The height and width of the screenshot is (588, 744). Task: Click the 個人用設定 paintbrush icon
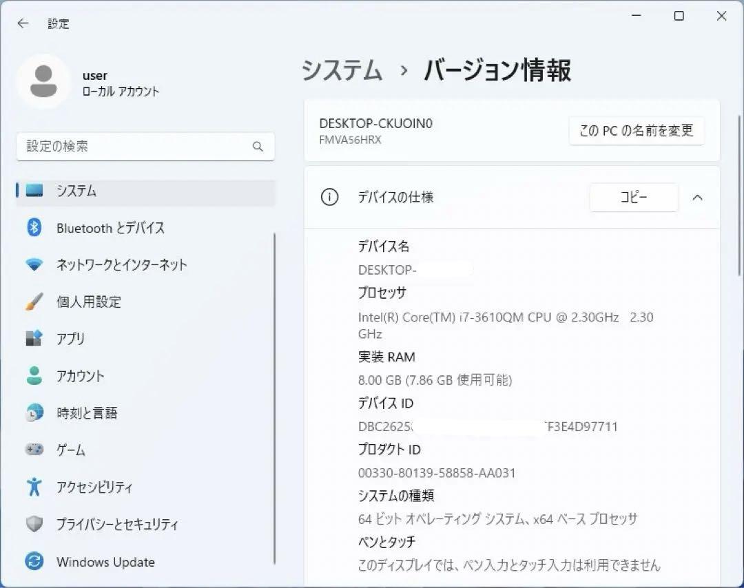pyautogui.click(x=34, y=302)
